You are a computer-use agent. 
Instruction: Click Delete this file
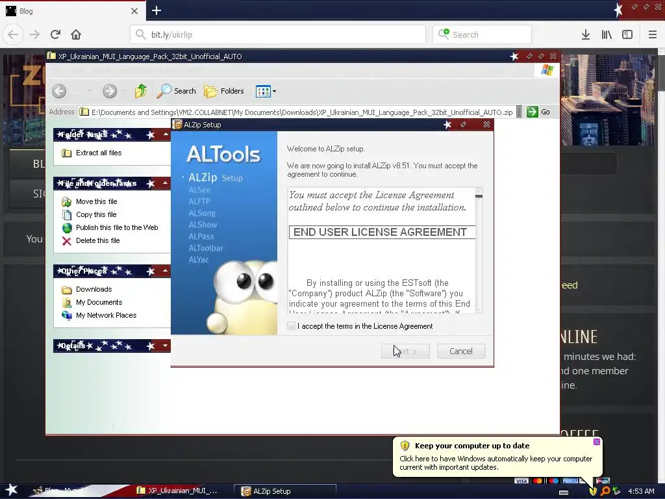tap(97, 240)
